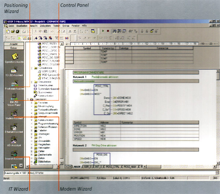
Task: Set the PLC to RUN with green arrow
Action: [x=103, y=31]
